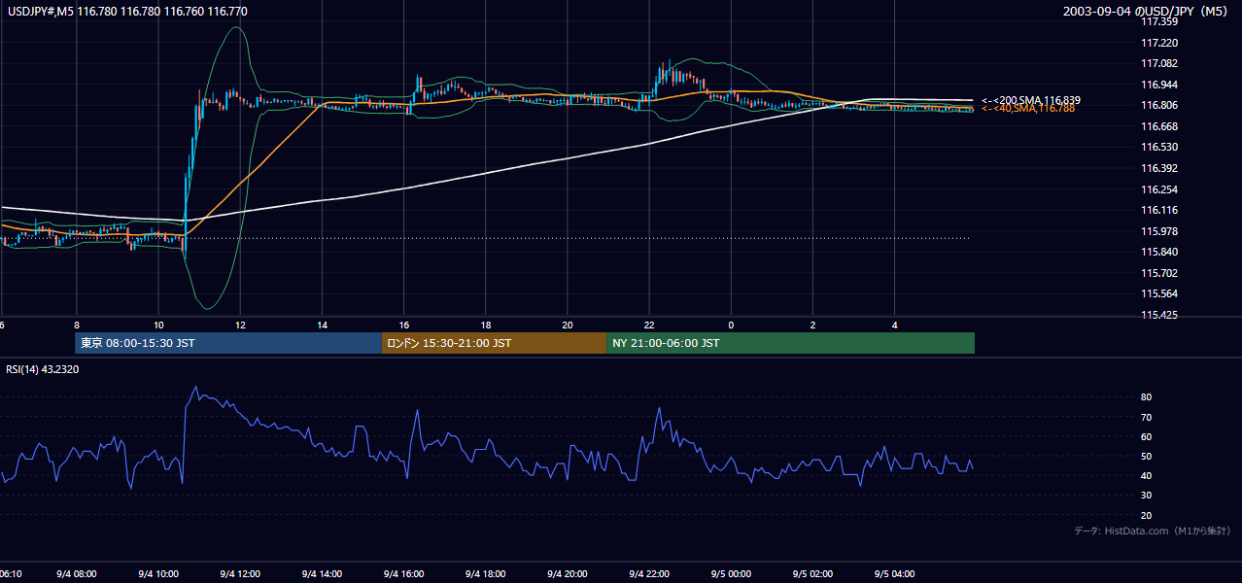Viewport: 1242px width, 583px height.
Task: Click RSI level 20 on the scale
Action: click(1146, 515)
